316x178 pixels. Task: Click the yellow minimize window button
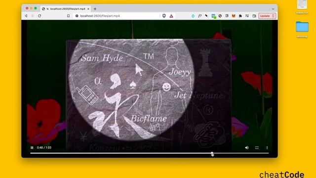31,8
